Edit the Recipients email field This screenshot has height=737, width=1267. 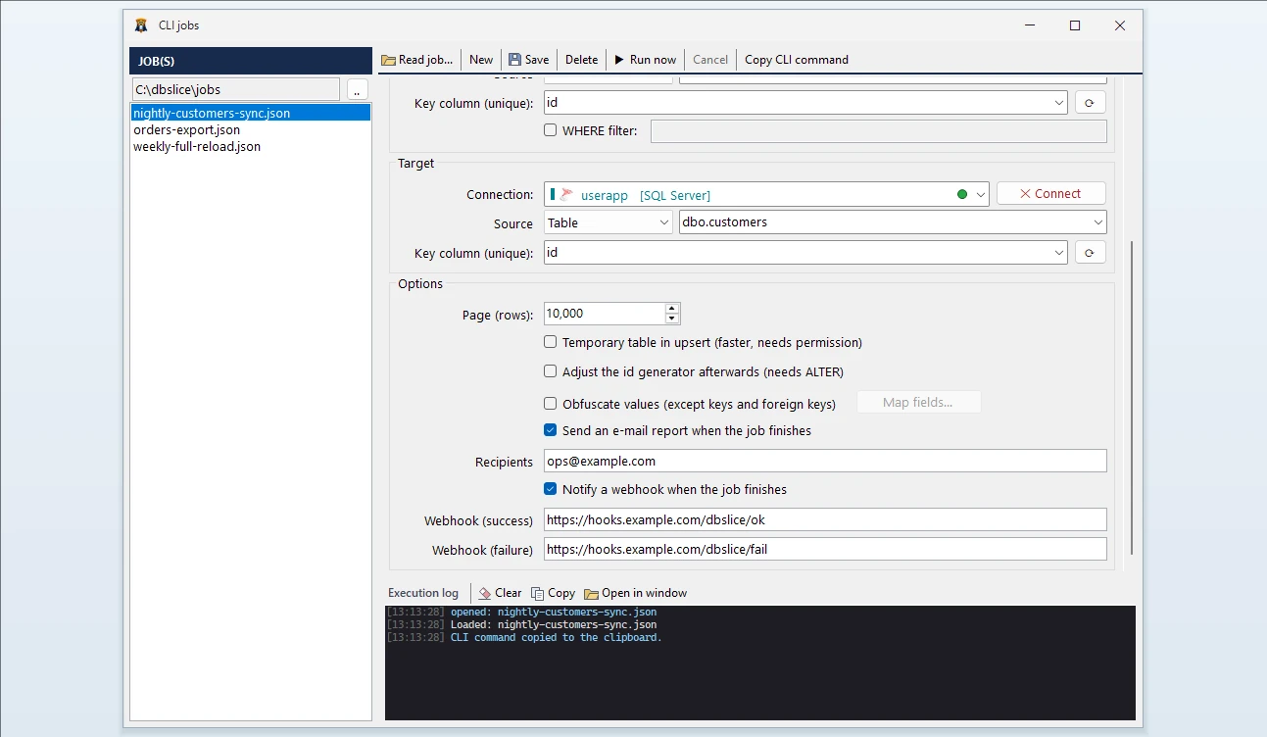tap(825, 461)
